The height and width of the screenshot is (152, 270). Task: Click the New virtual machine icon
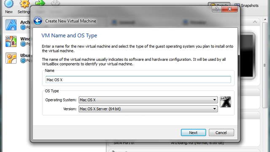click(8, 4)
